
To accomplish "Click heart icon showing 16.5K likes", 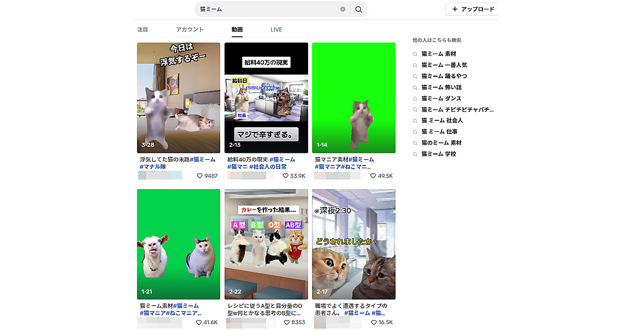I will click(x=373, y=323).
